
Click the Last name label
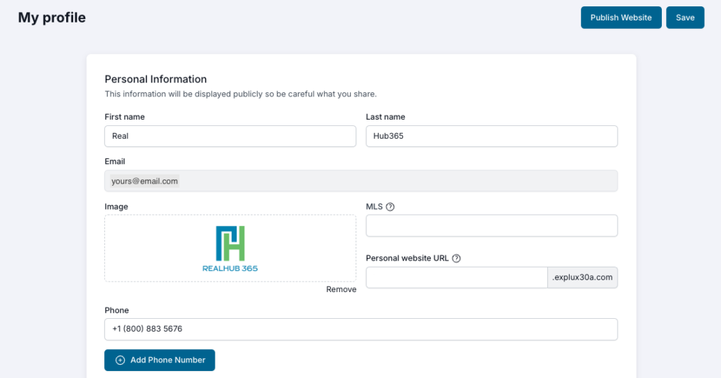click(x=385, y=117)
